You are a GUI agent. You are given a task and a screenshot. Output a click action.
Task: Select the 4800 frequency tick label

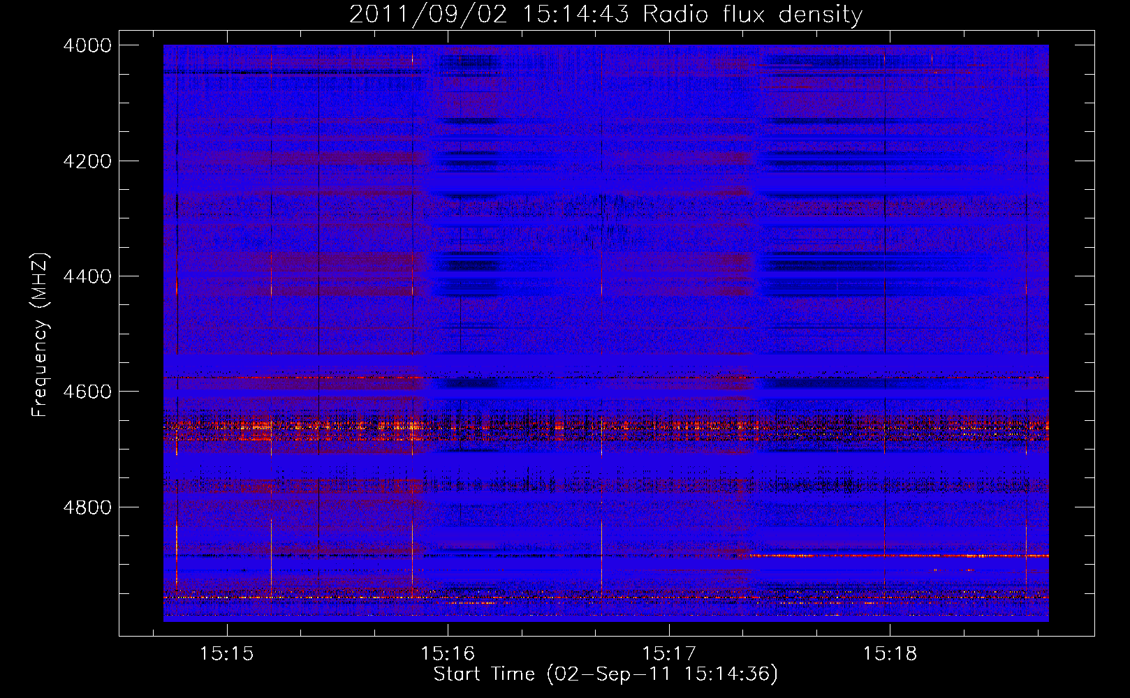[x=87, y=507]
